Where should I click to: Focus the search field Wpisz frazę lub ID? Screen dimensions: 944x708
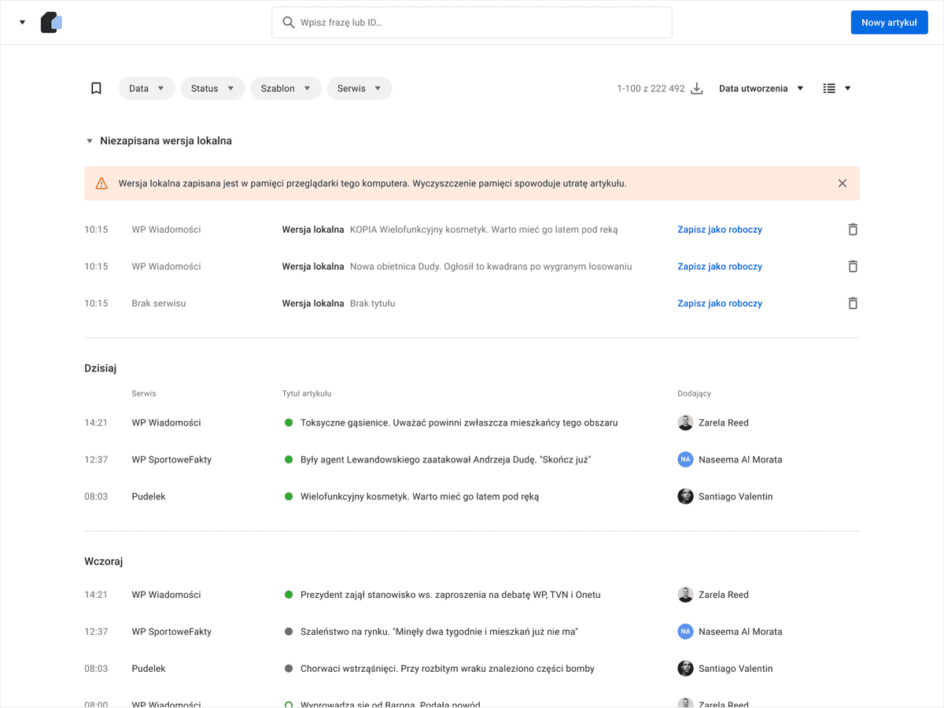(x=472, y=23)
